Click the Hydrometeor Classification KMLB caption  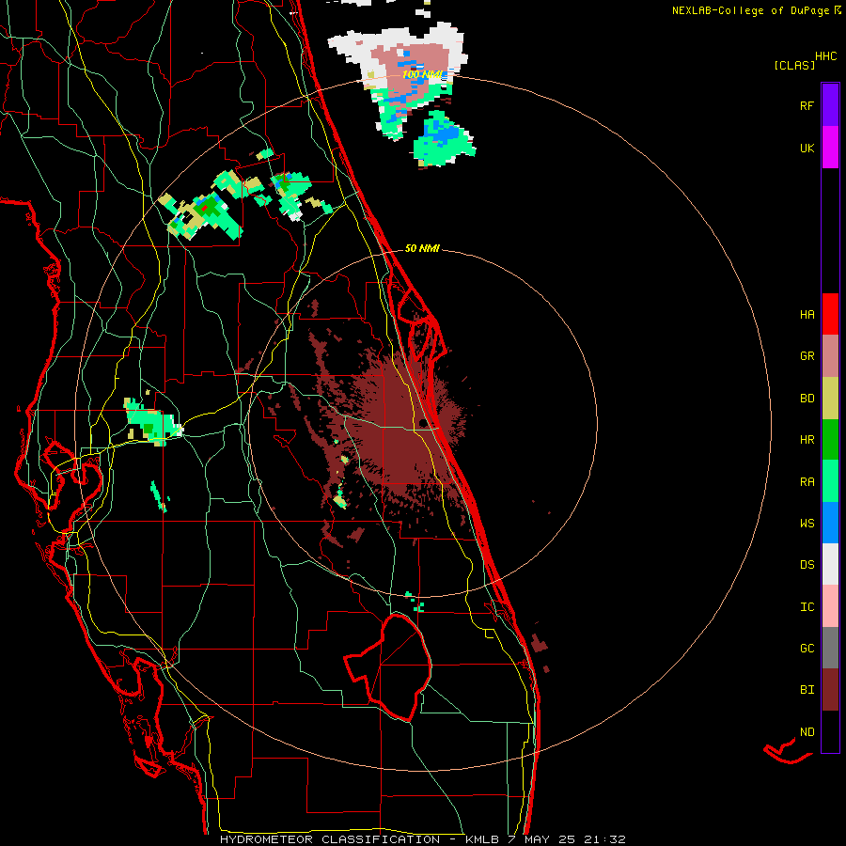tap(423, 839)
